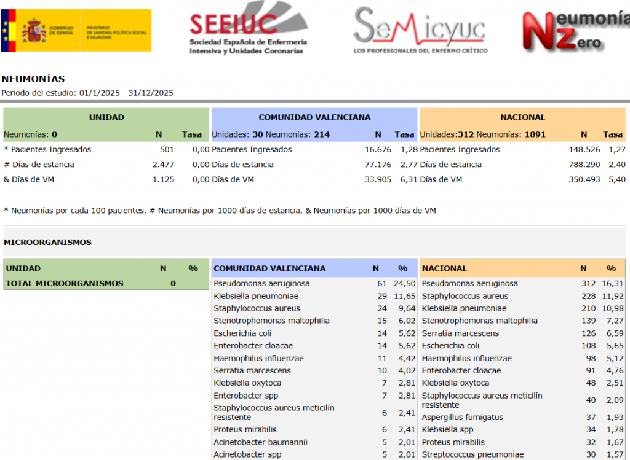Screen dimensions: 630x460
Task: Click the blue COMUNIDAD VALENCIANA rates header
Action: 314,117
